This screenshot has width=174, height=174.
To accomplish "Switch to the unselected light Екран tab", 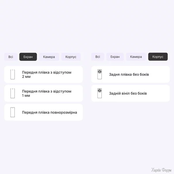I will 115,57.
